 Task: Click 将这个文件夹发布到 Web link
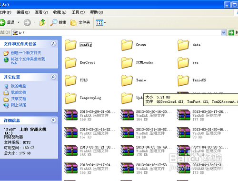pyautogui.click(x=28, y=61)
